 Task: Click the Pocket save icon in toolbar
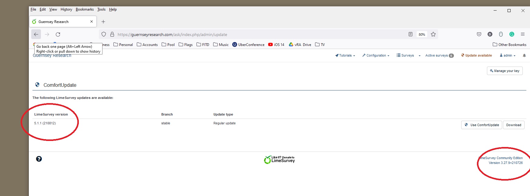[479, 34]
